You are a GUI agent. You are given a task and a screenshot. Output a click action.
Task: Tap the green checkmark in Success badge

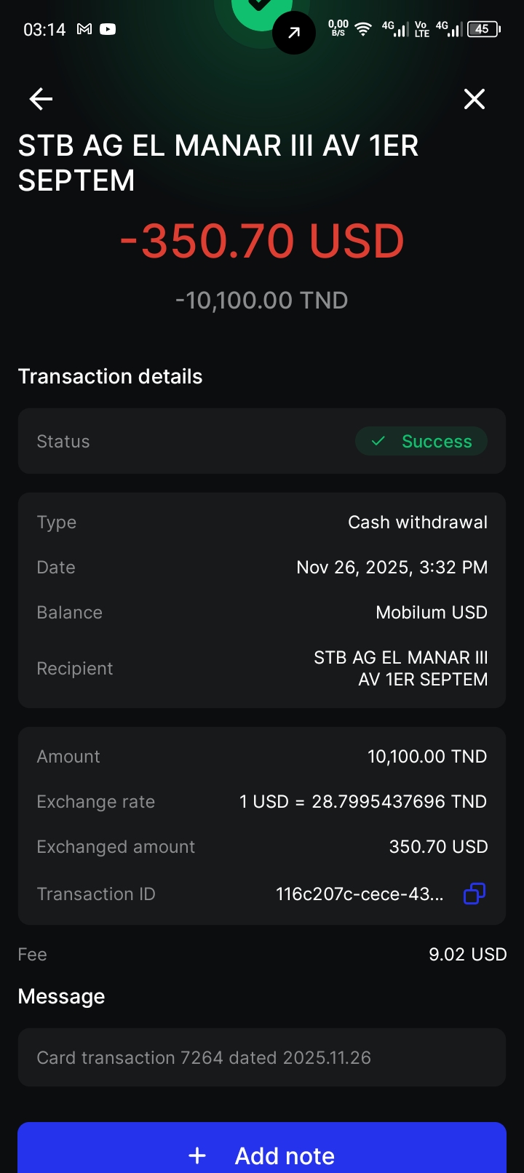(x=378, y=442)
